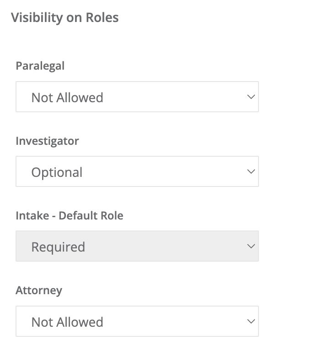Image resolution: width=323 pixels, height=351 pixels.
Task: Click the word 'Visibility' in the heading
Action: (37, 18)
